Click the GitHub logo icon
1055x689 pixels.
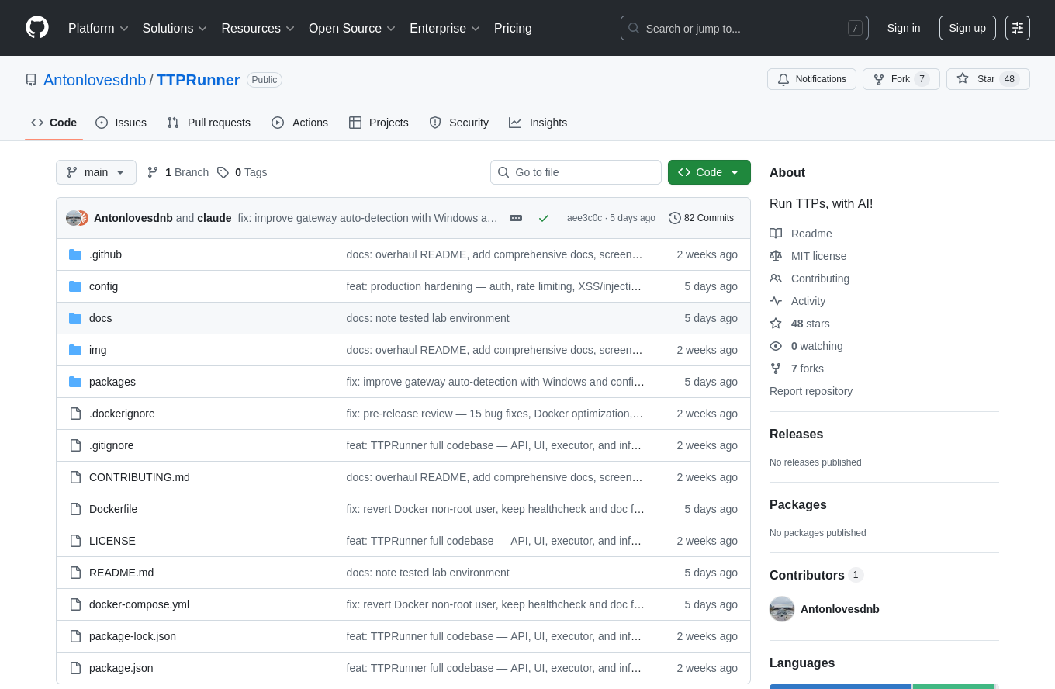(37, 28)
